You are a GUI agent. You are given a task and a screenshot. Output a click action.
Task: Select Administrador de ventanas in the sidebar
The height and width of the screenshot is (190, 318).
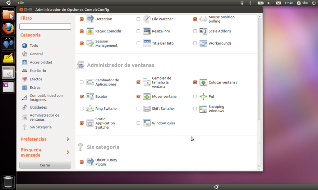point(45,117)
